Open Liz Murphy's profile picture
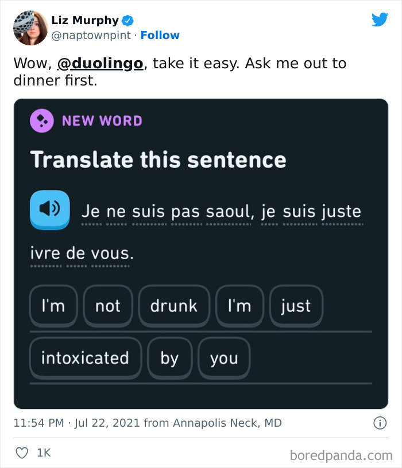 [30, 27]
